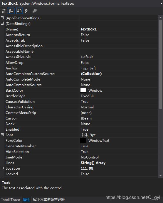Switch to the IntelliTrace tab

pos(11,200)
